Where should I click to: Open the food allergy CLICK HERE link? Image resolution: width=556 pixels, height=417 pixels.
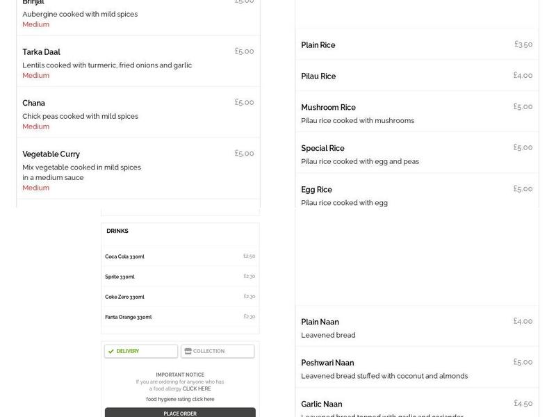point(197,389)
